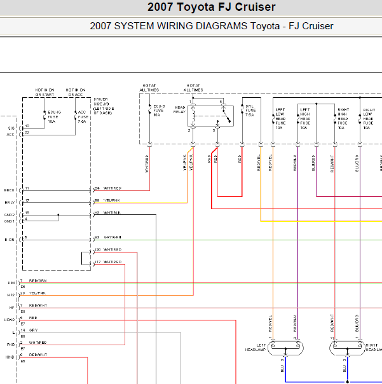Click the "GND2" terminal label
Viewport: 382px width, 384px height.
pos(10,215)
